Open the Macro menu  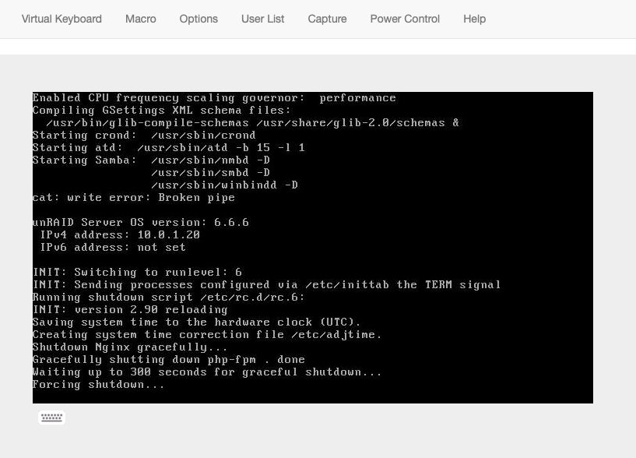tap(140, 19)
